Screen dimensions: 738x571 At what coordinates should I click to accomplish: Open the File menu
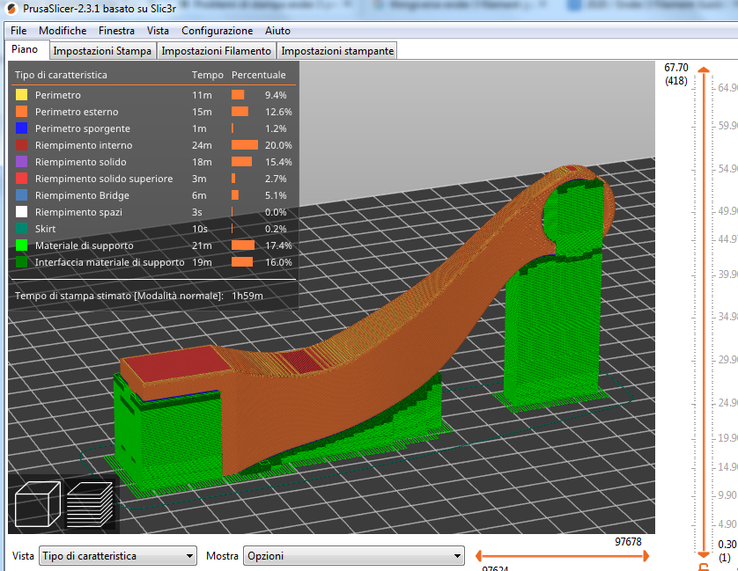click(18, 31)
